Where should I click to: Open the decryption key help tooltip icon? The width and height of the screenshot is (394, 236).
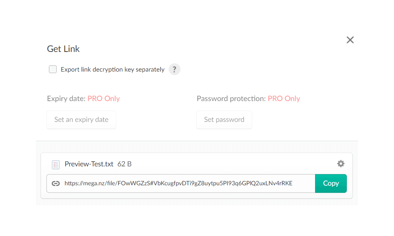click(x=175, y=70)
